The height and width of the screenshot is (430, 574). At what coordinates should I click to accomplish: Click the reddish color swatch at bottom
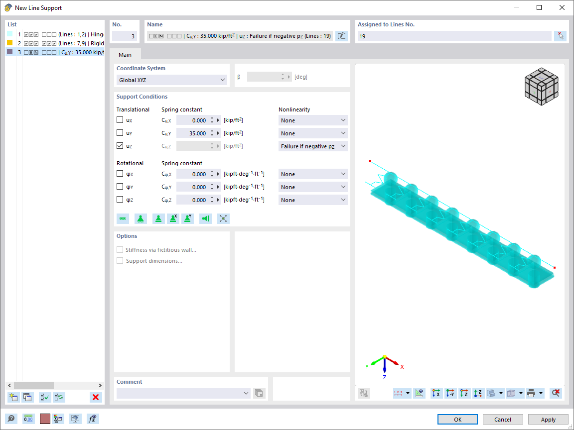tap(45, 419)
